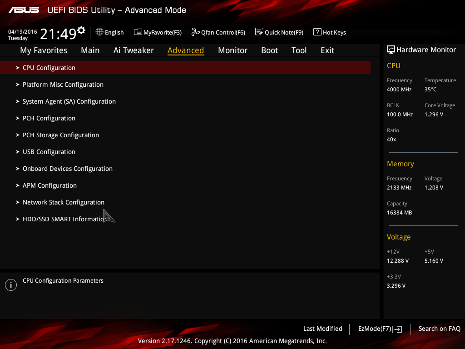
Task: Switch to the Ai Tweaker tab
Action: [134, 50]
